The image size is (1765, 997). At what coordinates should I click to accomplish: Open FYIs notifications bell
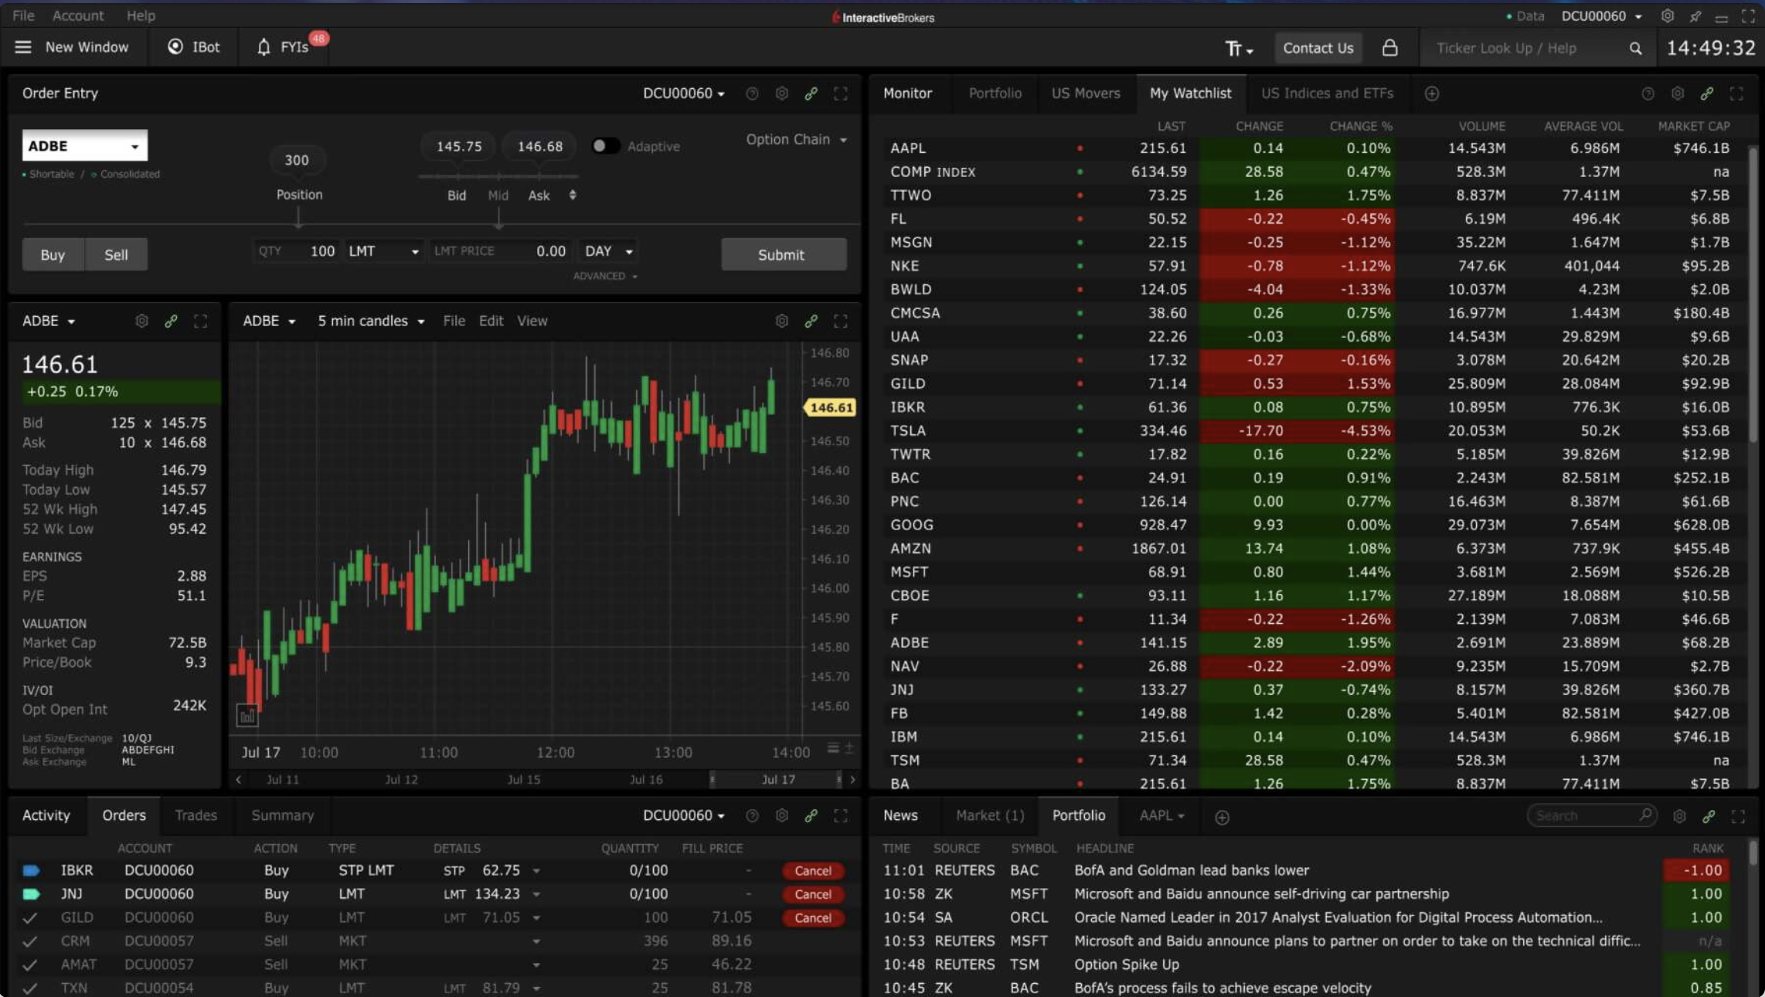click(264, 47)
